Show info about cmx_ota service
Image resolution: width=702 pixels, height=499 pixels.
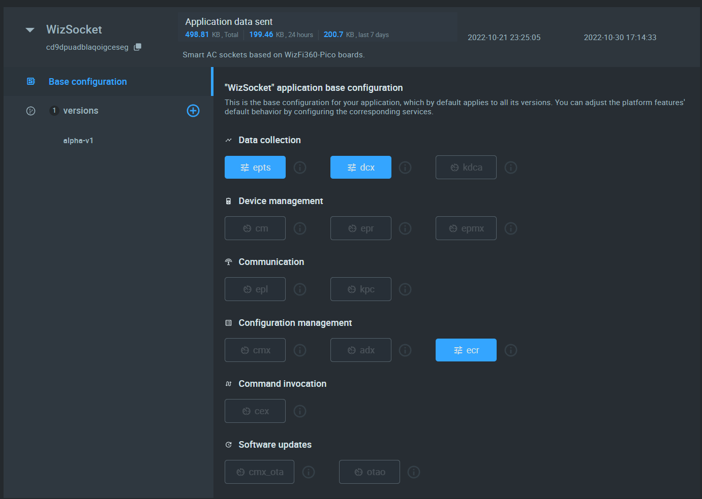(309, 472)
